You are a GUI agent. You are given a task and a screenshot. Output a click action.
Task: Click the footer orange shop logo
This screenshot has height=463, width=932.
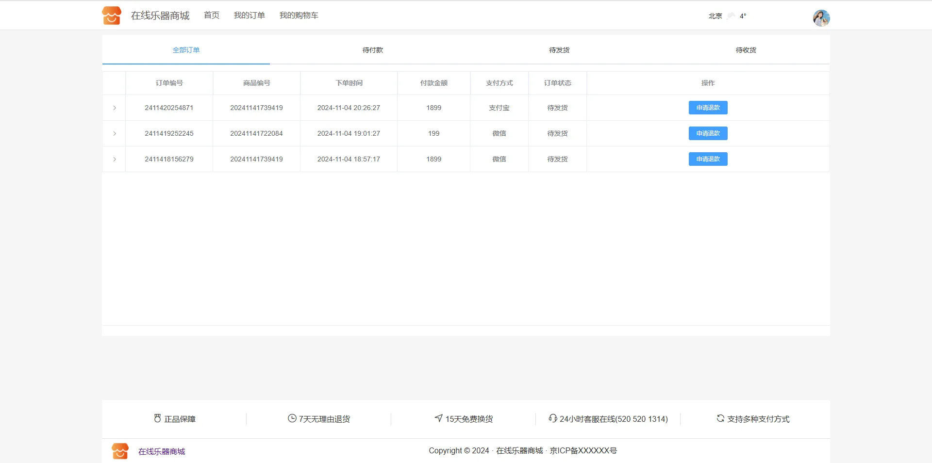click(120, 451)
